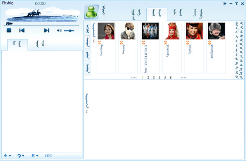Go to page 2 of artists

click(148, 78)
